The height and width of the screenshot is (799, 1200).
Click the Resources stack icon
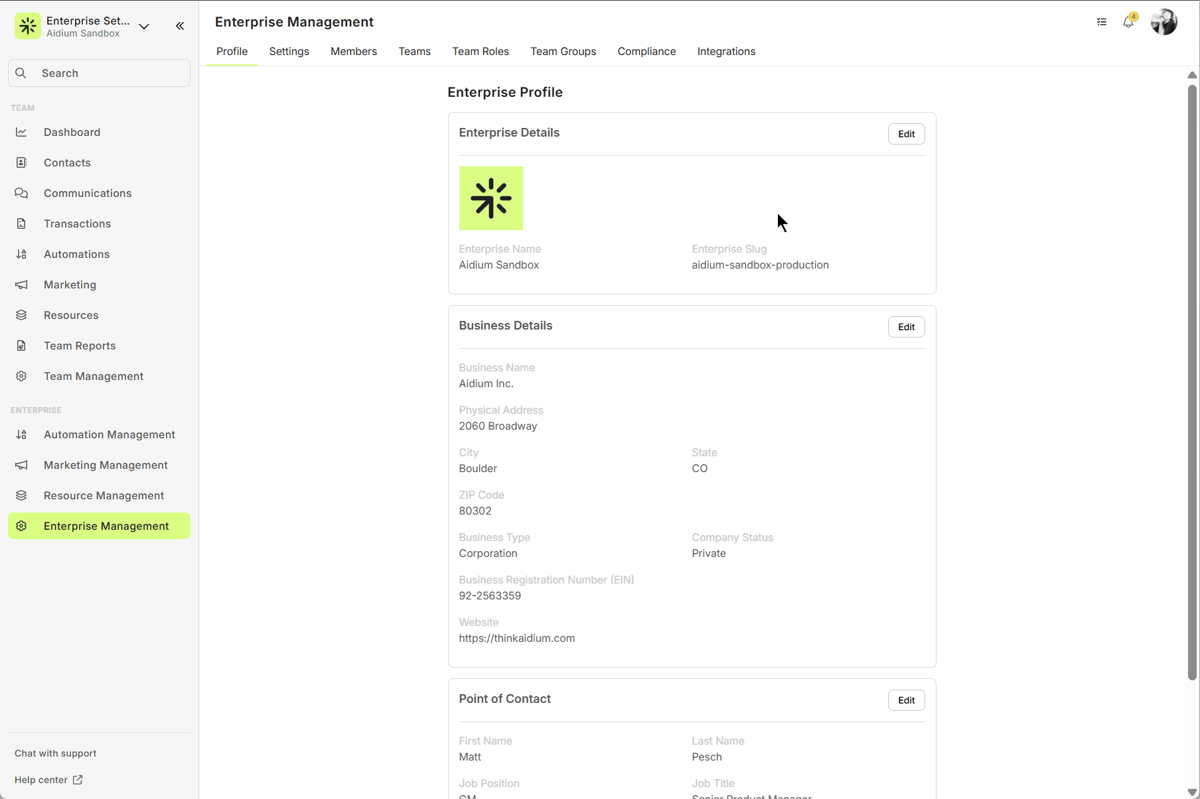(21, 315)
